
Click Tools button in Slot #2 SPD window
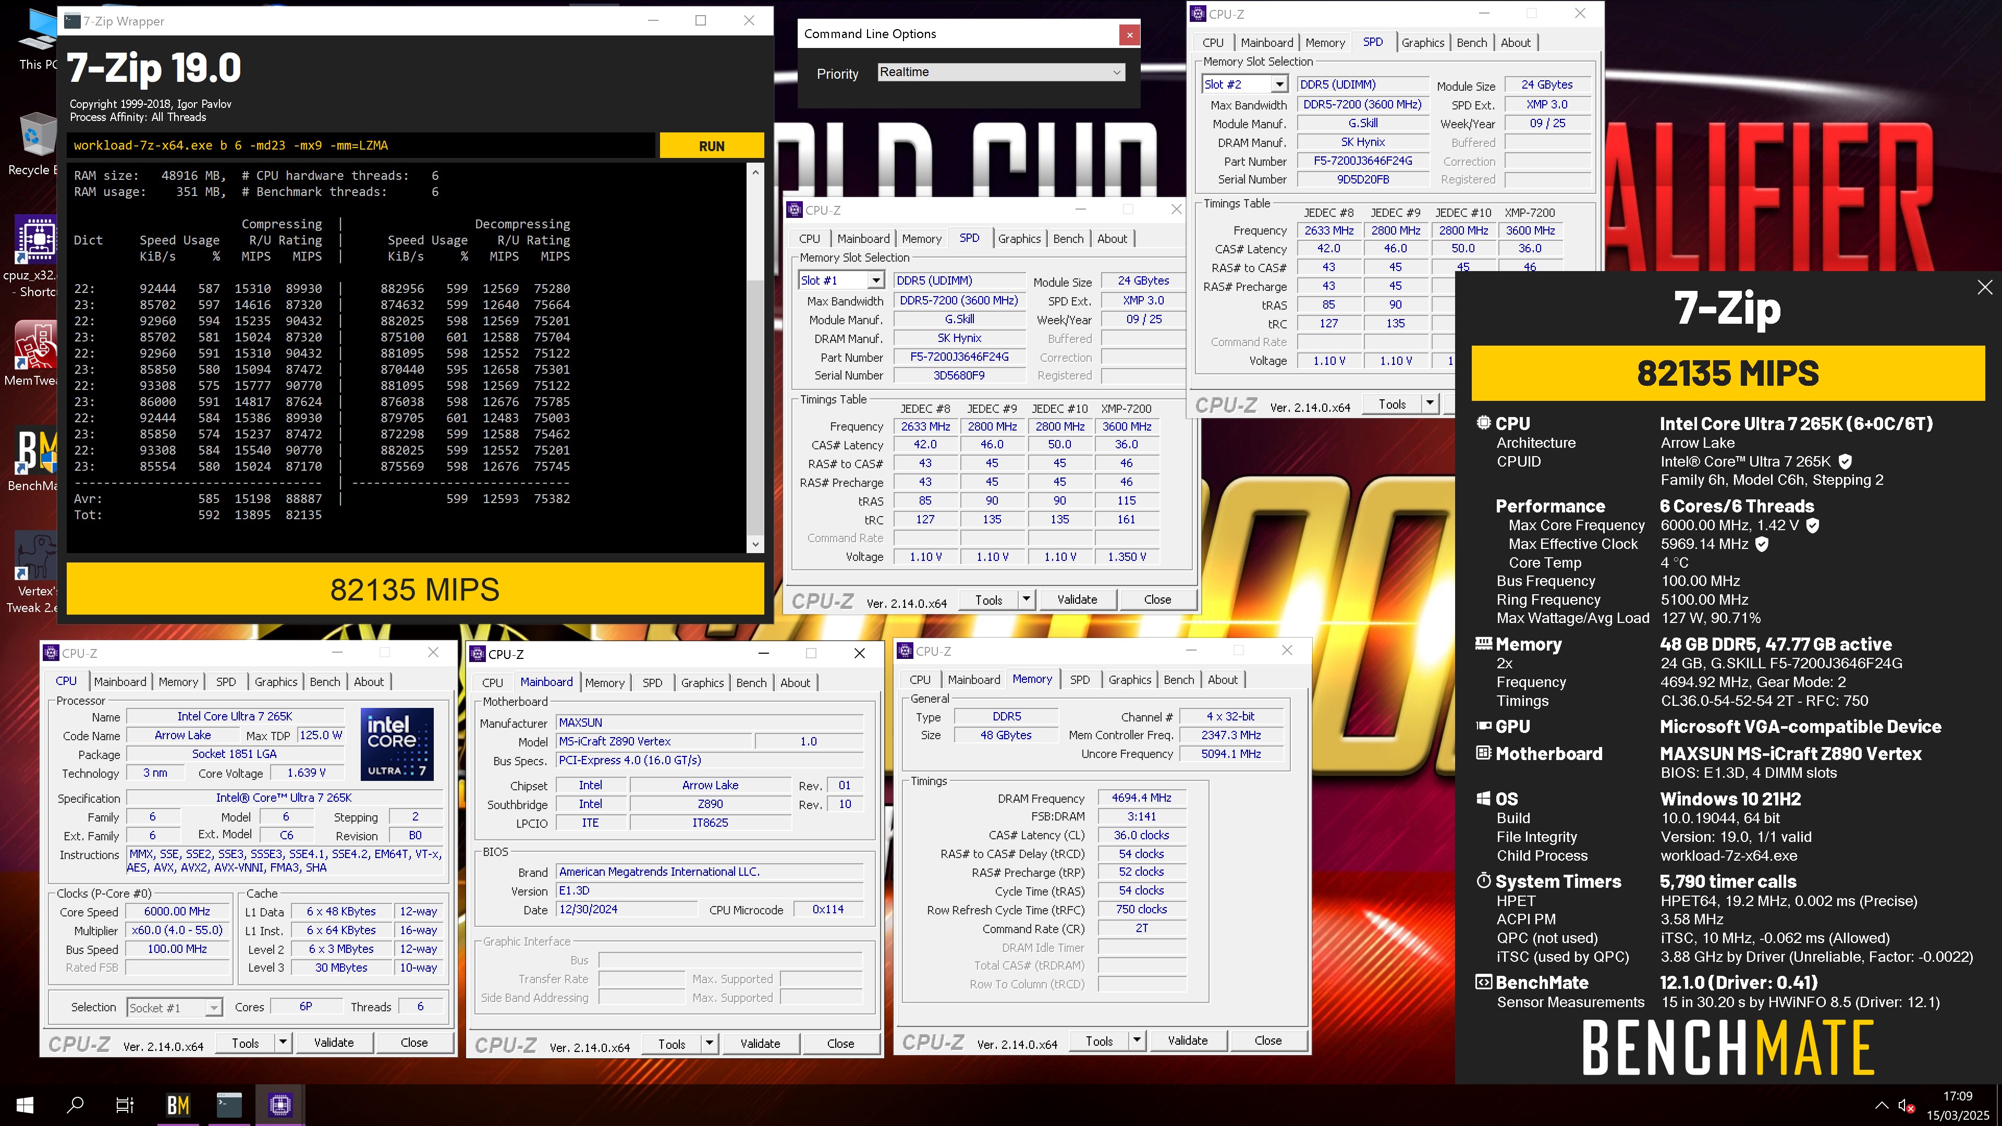1392,403
